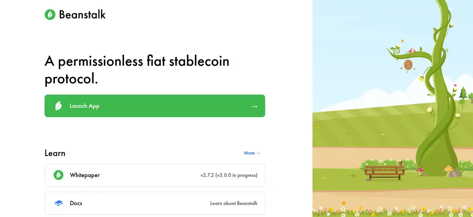The height and width of the screenshot is (217, 473).
Task: Click the orange mushroom beside the rock
Action: [448, 169]
